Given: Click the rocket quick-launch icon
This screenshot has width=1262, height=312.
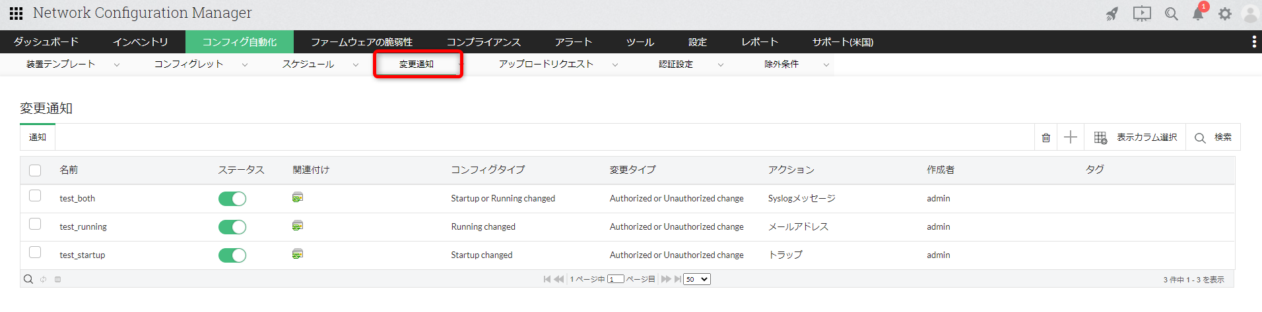Looking at the screenshot, I should (x=1112, y=14).
